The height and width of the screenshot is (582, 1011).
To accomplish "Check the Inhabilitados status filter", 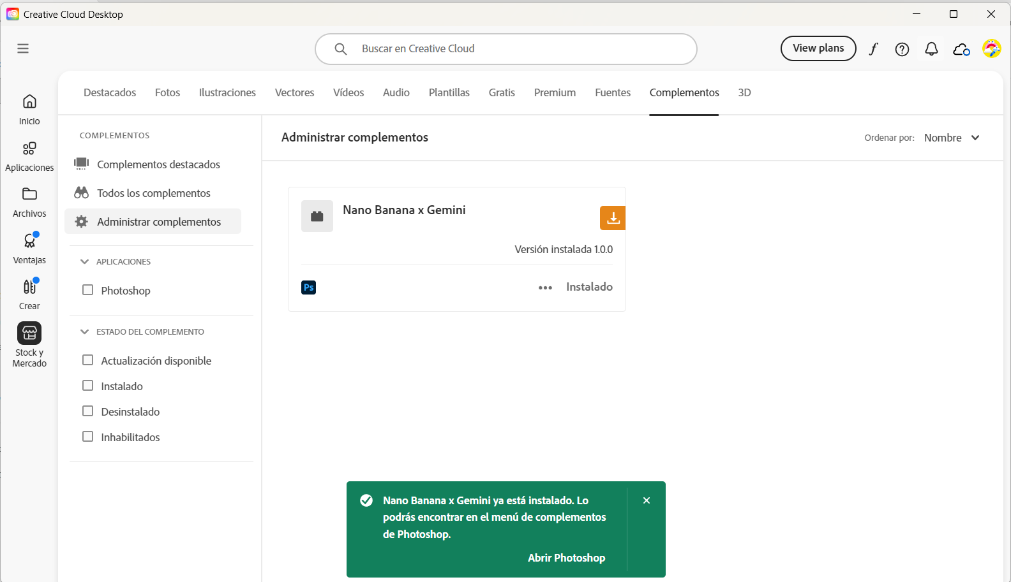I will pos(88,437).
